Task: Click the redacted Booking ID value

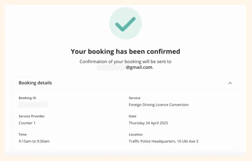Action: [x=33, y=105]
